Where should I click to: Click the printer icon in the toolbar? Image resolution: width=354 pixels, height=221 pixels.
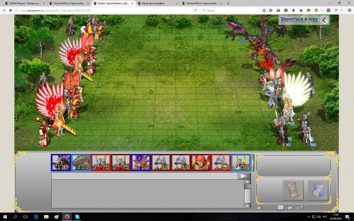coord(278,10)
